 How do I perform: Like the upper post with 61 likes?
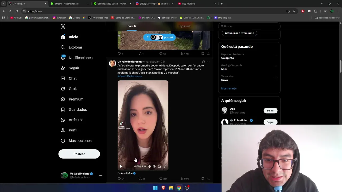coord(162,54)
